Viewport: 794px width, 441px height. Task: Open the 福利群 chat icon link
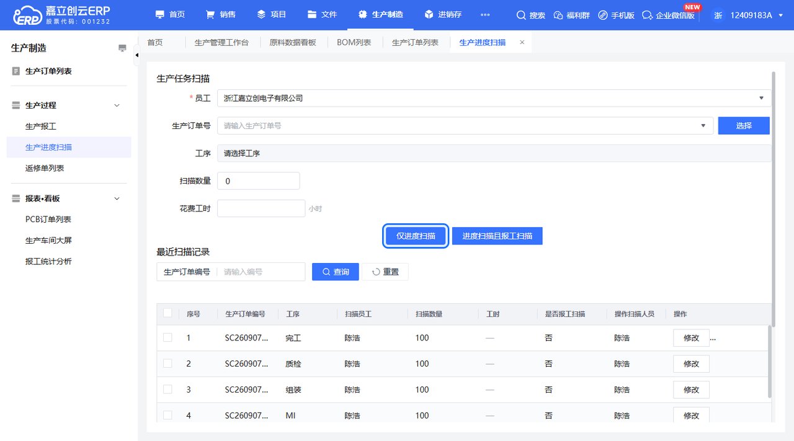pos(571,15)
